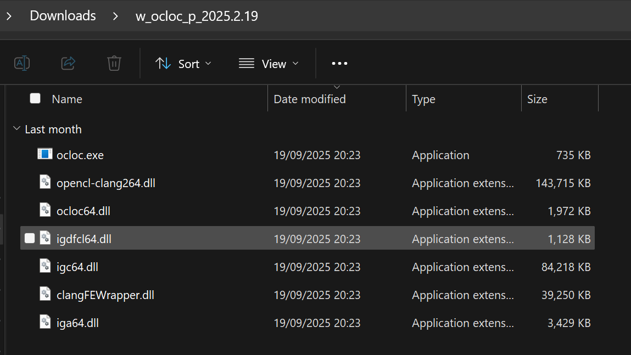Image resolution: width=631 pixels, height=355 pixels.
Task: Click the 1,128 KB size value
Action: 569,239
